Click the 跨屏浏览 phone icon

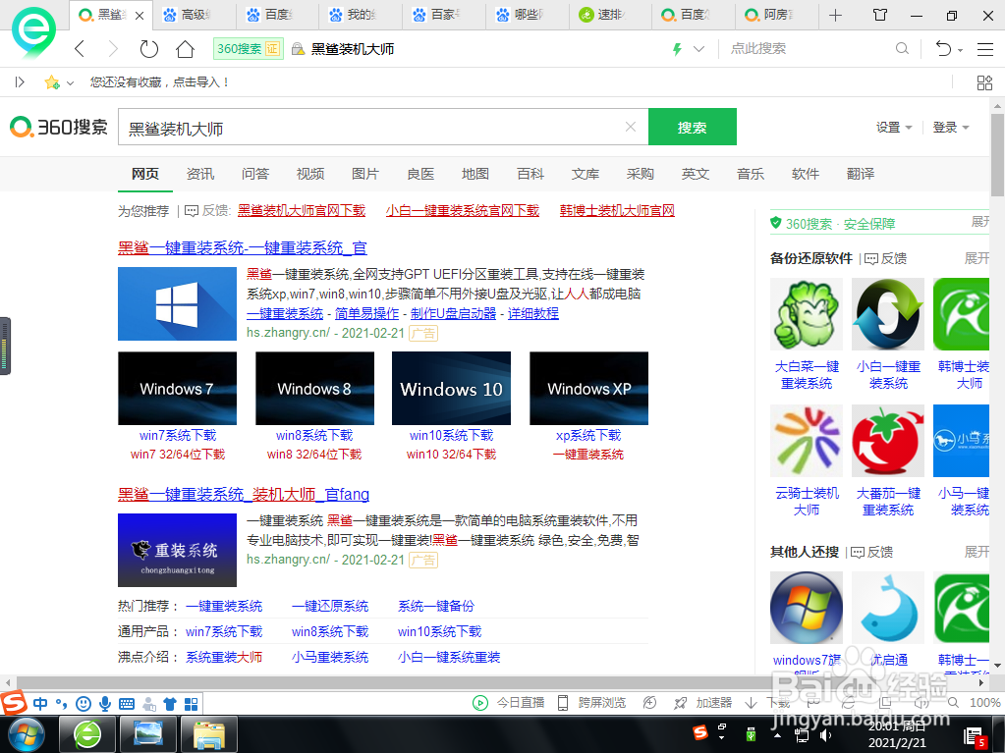coord(563,703)
